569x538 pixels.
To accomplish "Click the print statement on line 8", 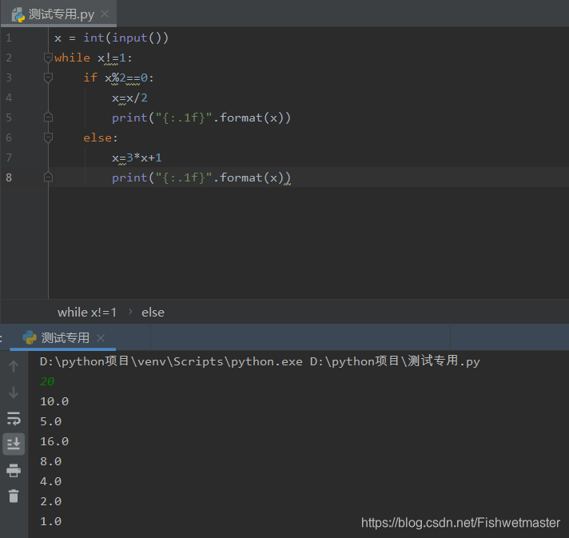I will click(201, 177).
